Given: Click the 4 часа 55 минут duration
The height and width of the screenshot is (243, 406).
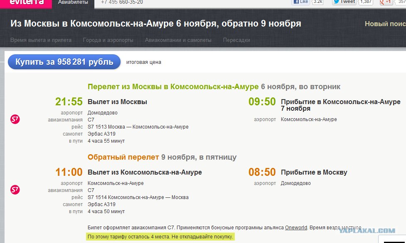Looking at the screenshot, I should [106, 141].
